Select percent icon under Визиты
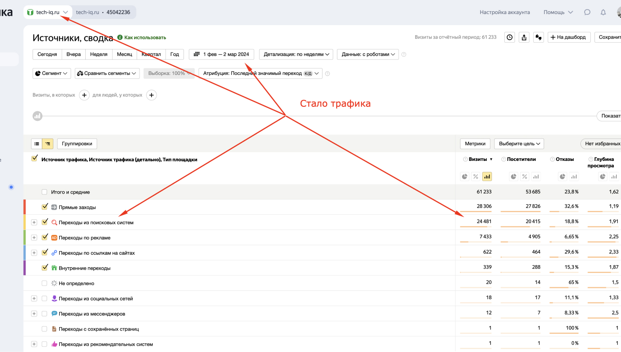The height and width of the screenshot is (352, 621). click(476, 177)
